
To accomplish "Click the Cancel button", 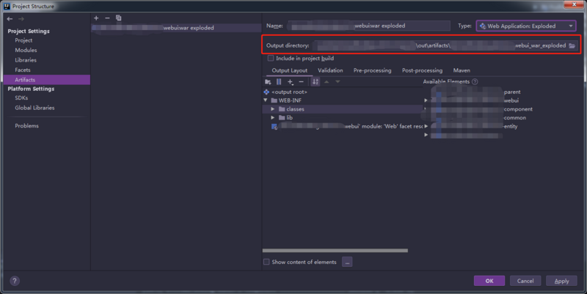I will click(525, 281).
